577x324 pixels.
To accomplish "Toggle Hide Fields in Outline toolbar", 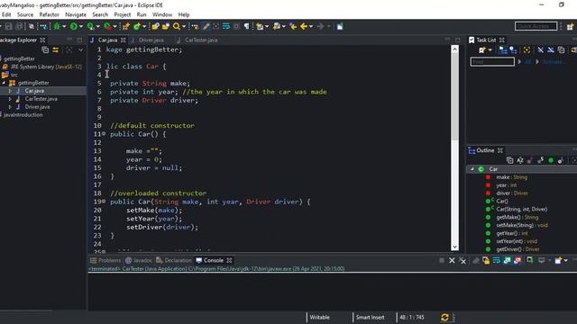I will pos(530,160).
